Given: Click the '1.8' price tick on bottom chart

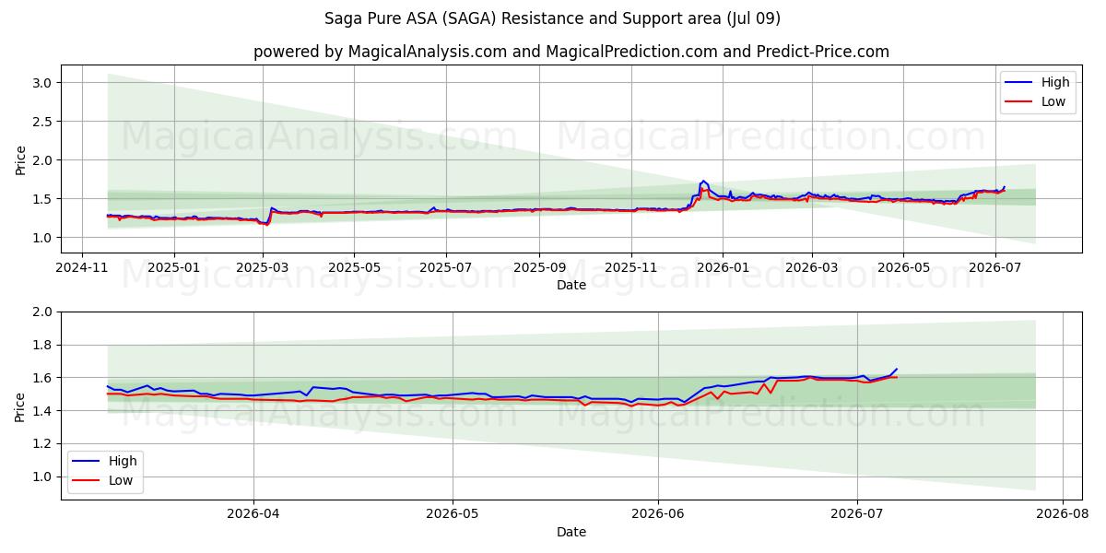Looking at the screenshot, I should click(44, 345).
